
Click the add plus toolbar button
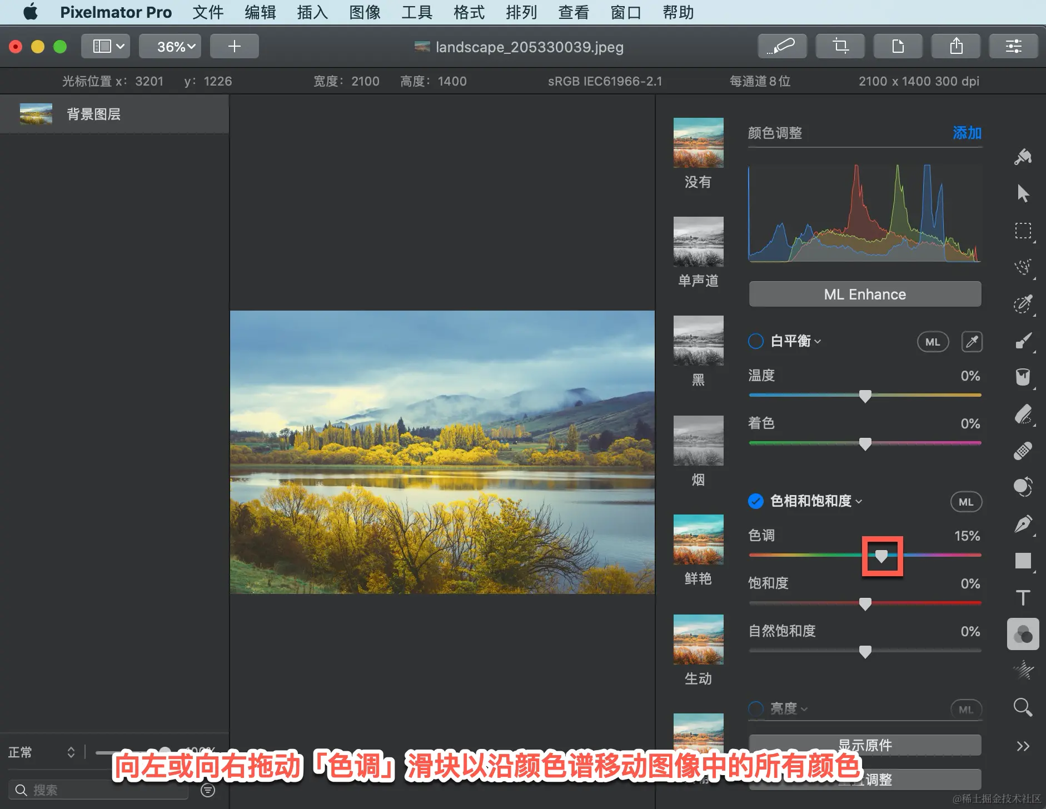point(234,46)
